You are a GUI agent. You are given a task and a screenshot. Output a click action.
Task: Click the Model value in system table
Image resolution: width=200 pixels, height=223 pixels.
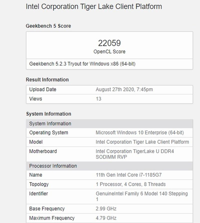click(142, 142)
